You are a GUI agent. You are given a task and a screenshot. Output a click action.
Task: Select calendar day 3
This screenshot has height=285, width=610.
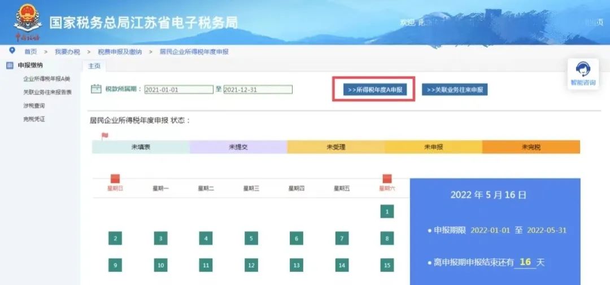[x=160, y=238]
